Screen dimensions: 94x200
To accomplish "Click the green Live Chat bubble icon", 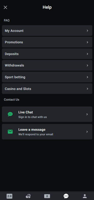I will coord(10,114).
